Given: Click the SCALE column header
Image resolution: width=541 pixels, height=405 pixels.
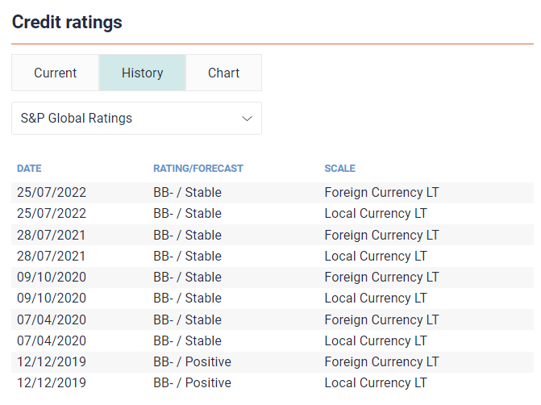Looking at the screenshot, I should (x=339, y=169).
